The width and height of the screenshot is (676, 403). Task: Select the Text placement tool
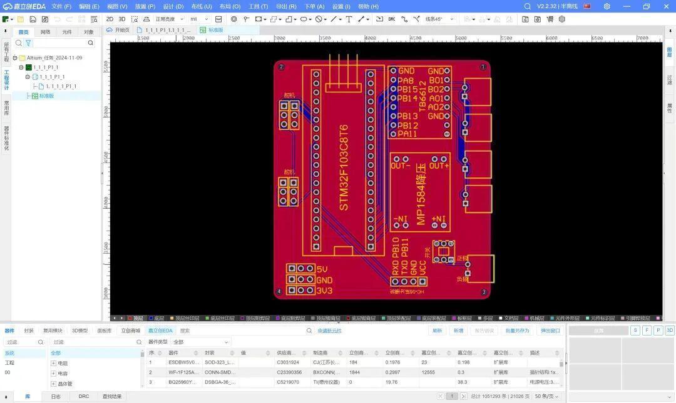click(x=349, y=19)
